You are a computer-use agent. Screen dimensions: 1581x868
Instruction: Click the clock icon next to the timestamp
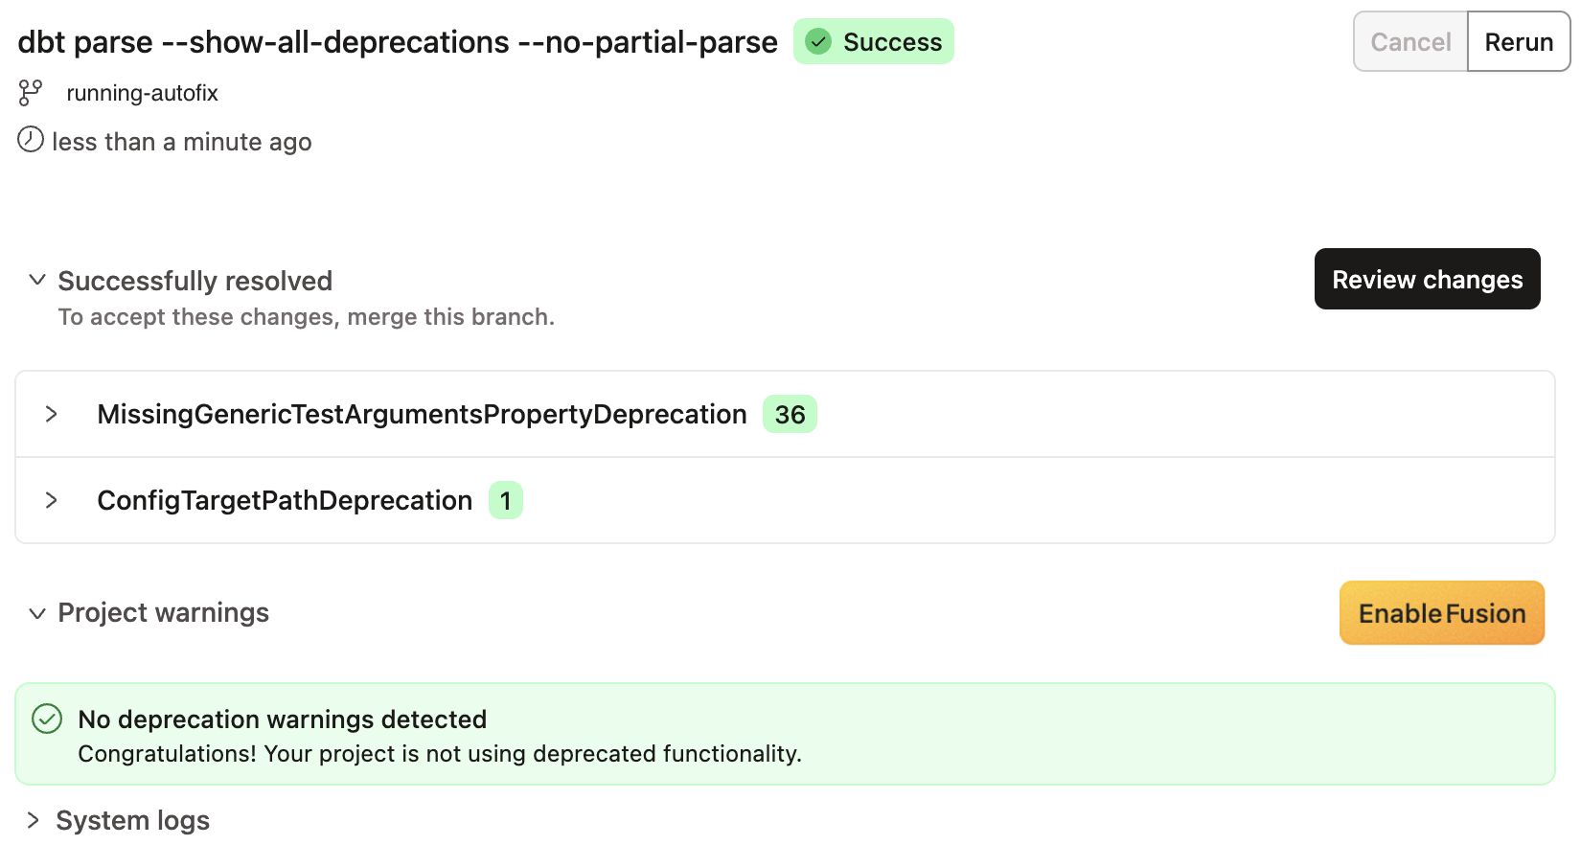(29, 140)
